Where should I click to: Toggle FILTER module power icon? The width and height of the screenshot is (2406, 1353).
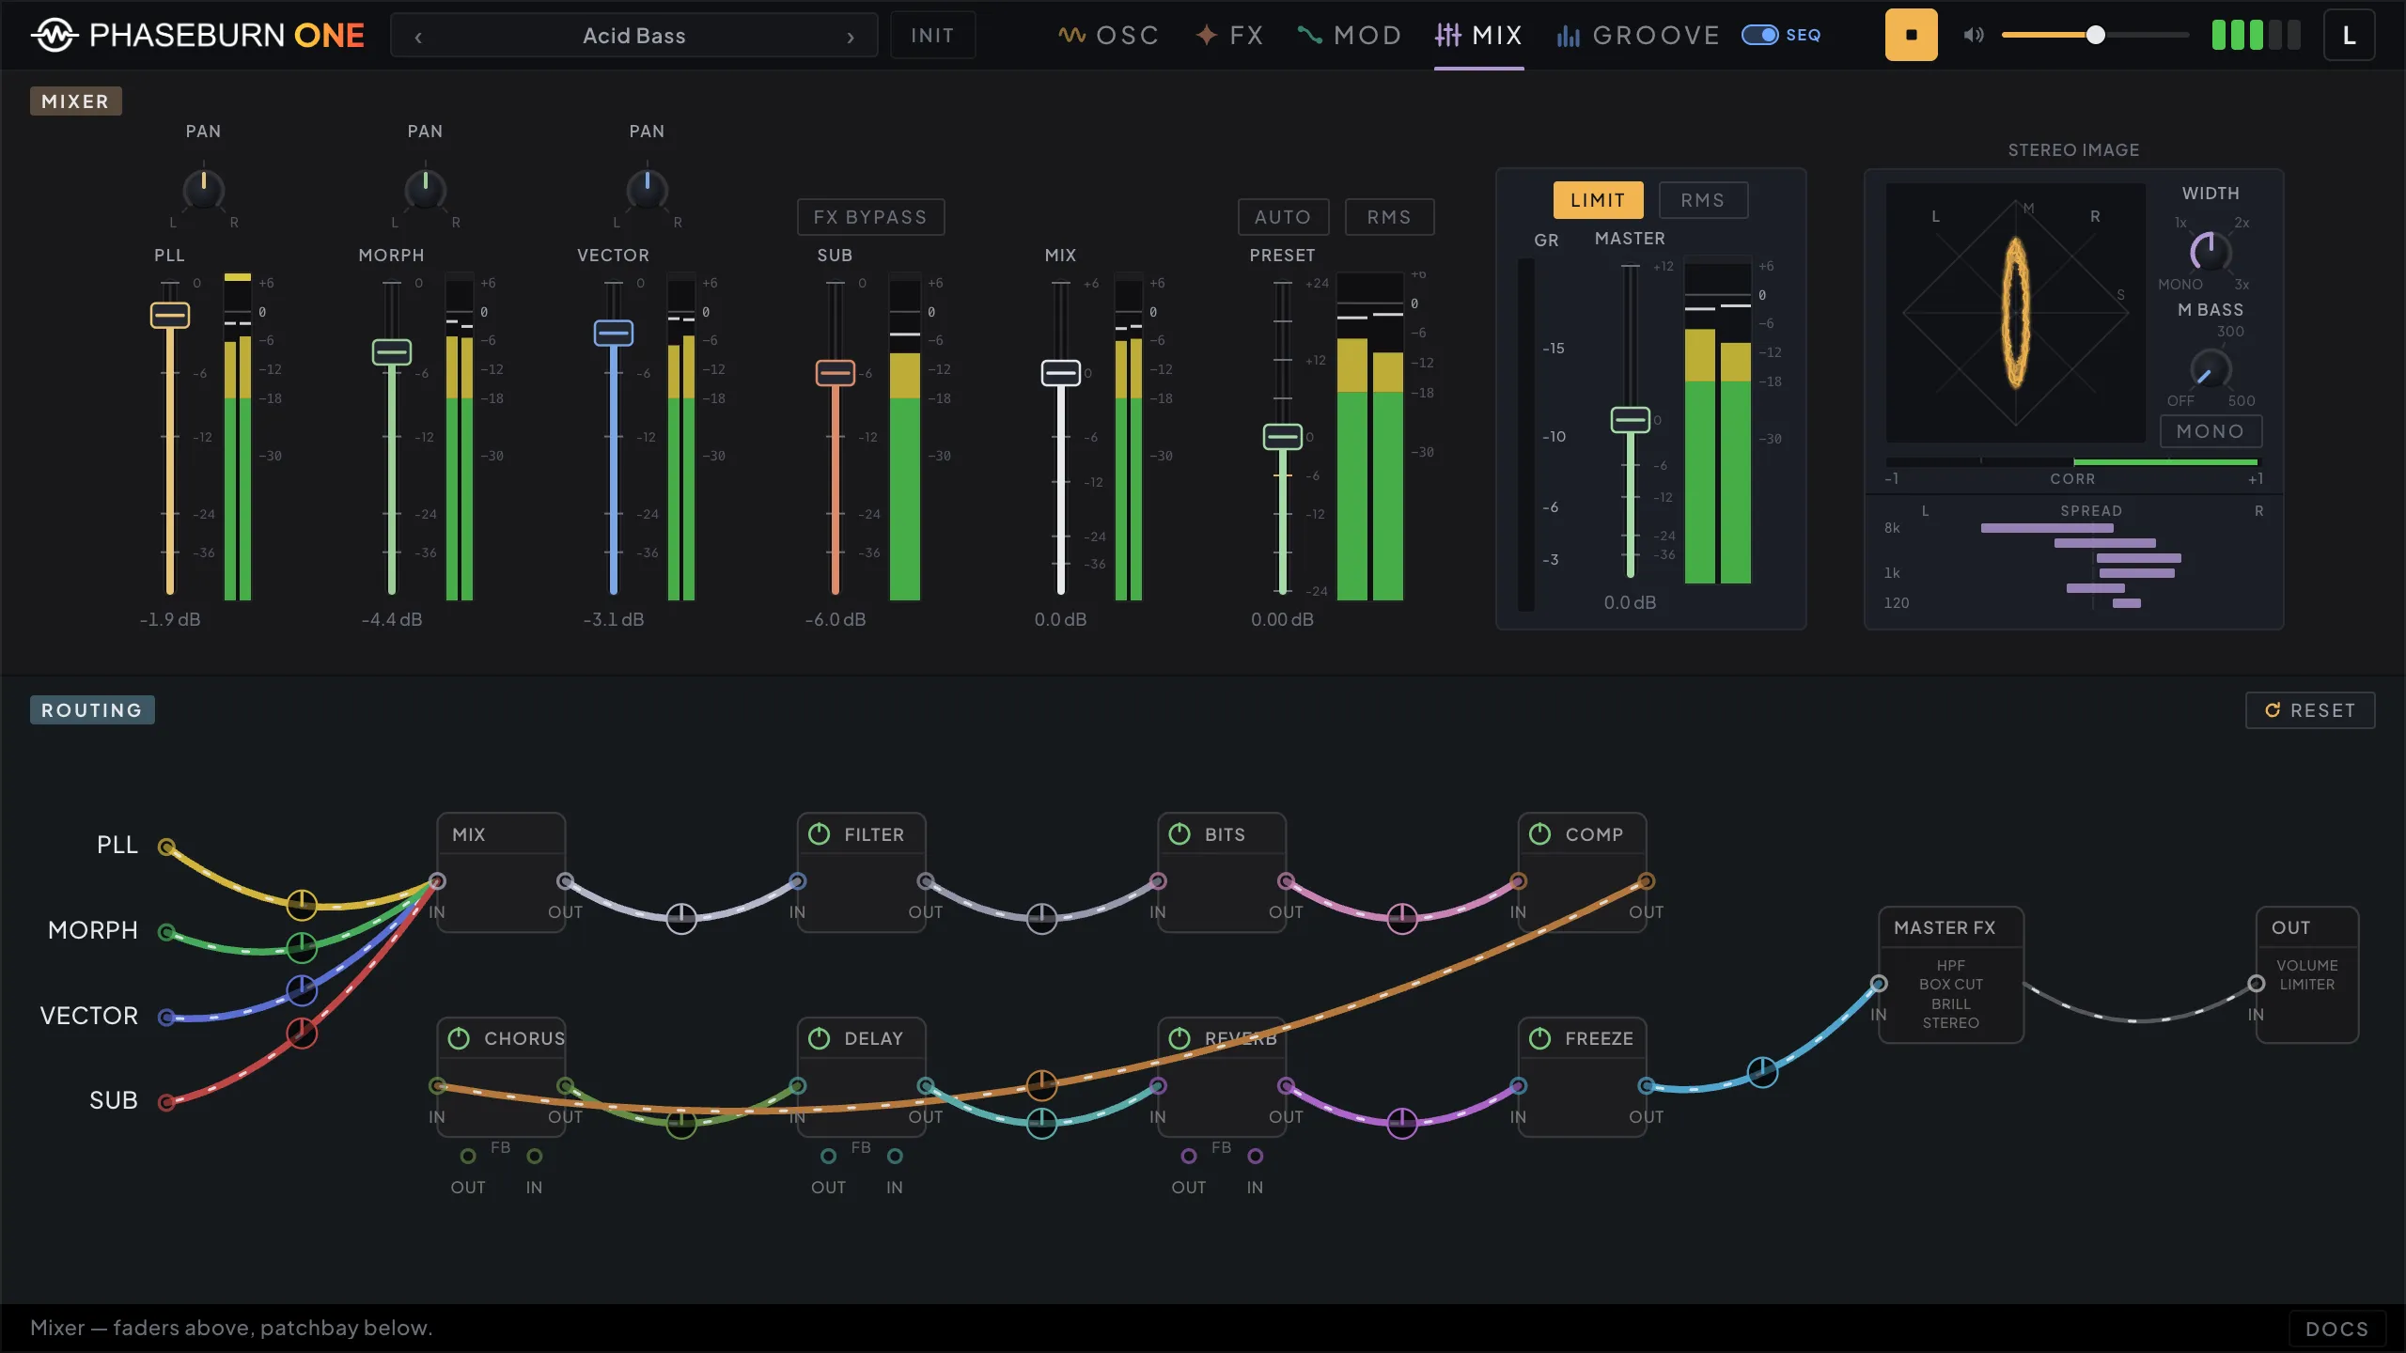(x=820, y=834)
